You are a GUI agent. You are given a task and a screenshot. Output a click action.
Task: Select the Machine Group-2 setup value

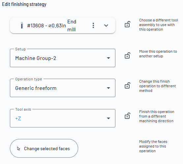pyautogui.click(x=36, y=58)
